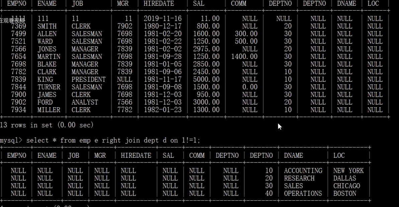The image size is (399, 207).
Task: Click hire date 1981-09-28
Action: click(x=163, y=57)
